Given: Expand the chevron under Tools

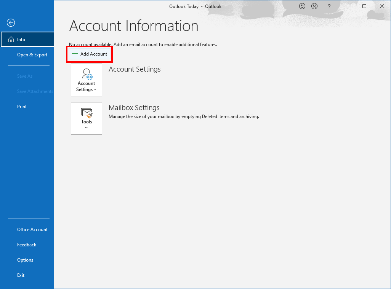Looking at the screenshot, I should click(87, 128).
